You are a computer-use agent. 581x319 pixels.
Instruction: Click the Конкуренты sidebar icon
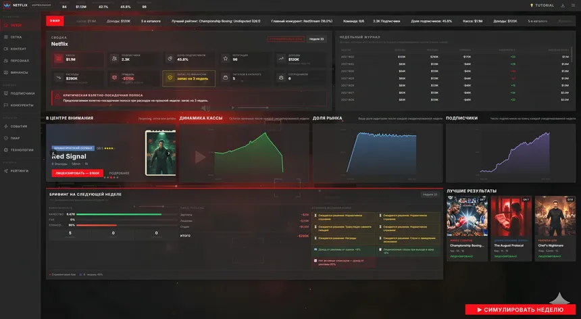[6, 105]
